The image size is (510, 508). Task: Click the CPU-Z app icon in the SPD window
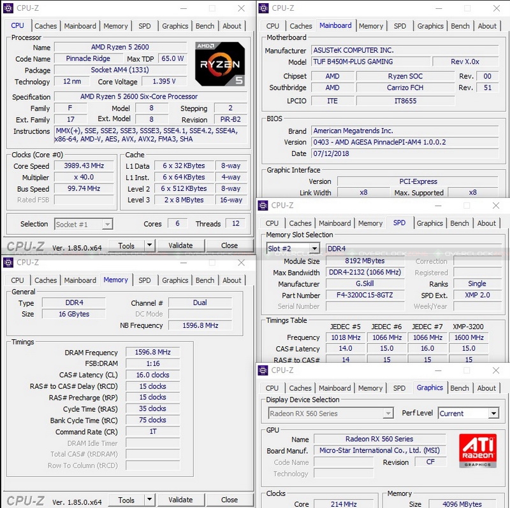tap(263, 205)
